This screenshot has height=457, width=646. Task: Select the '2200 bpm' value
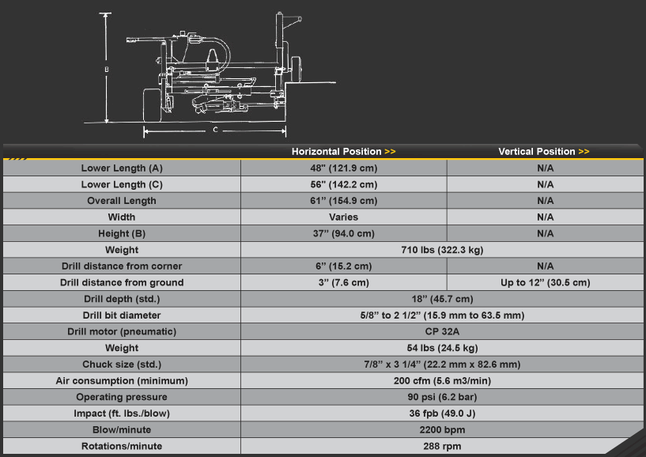pos(442,430)
